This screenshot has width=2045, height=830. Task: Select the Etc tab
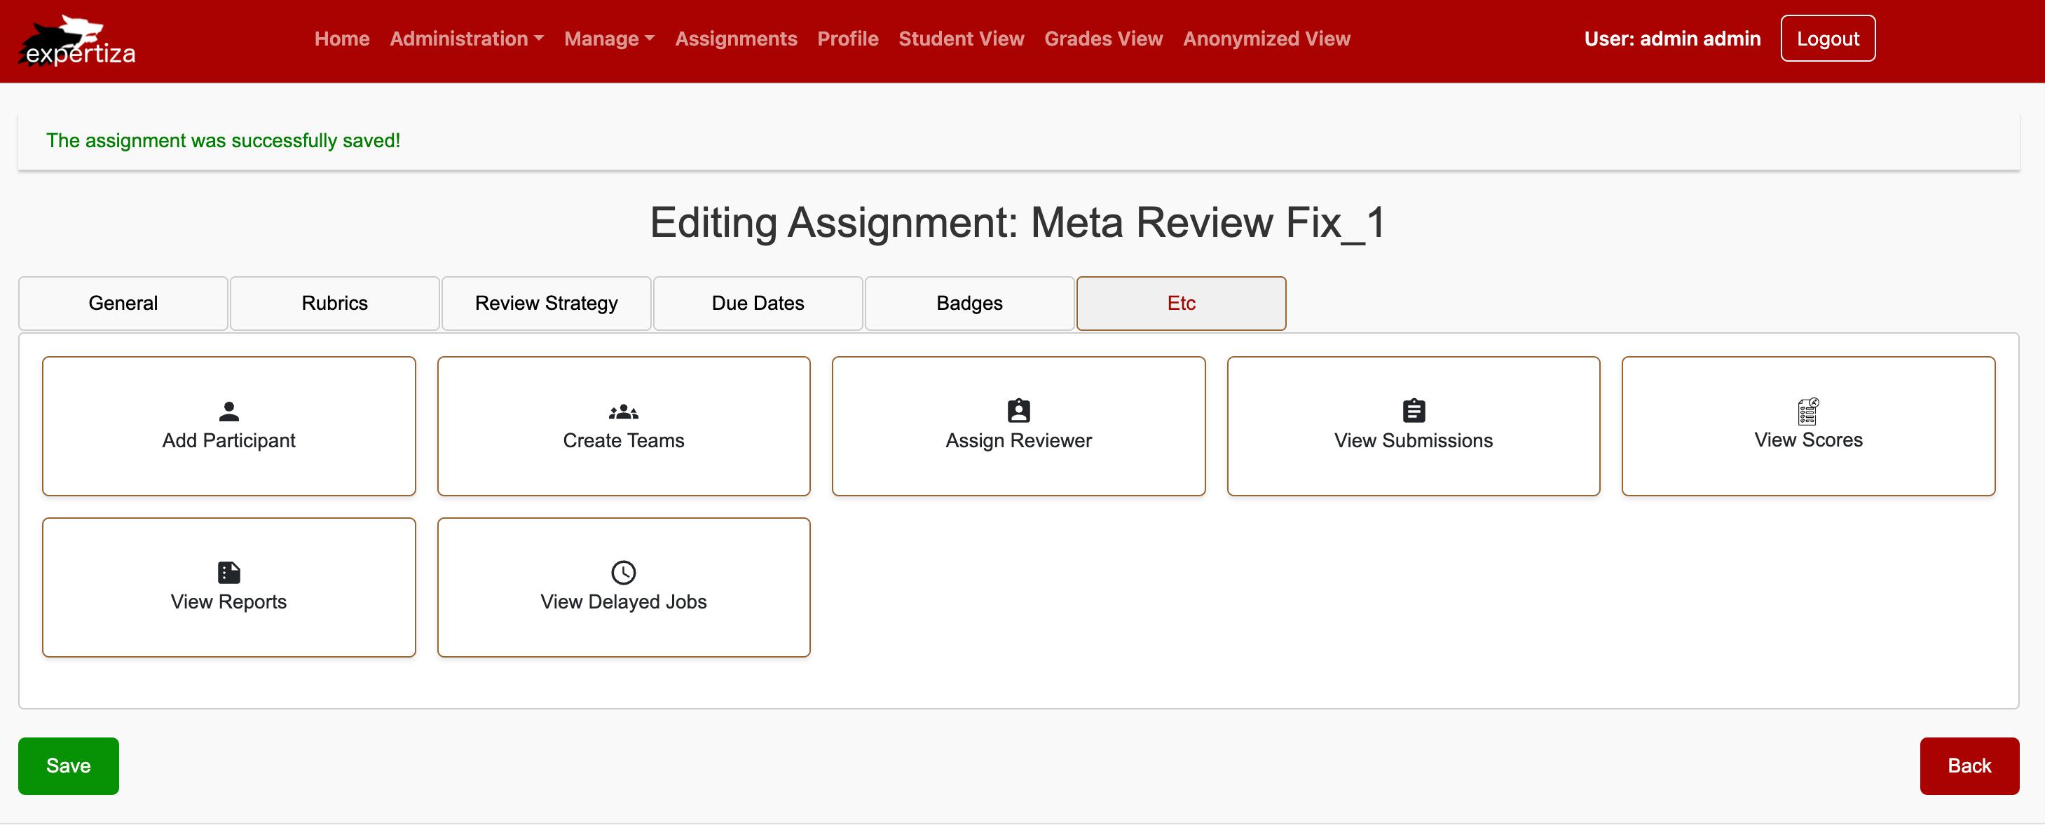(x=1182, y=304)
